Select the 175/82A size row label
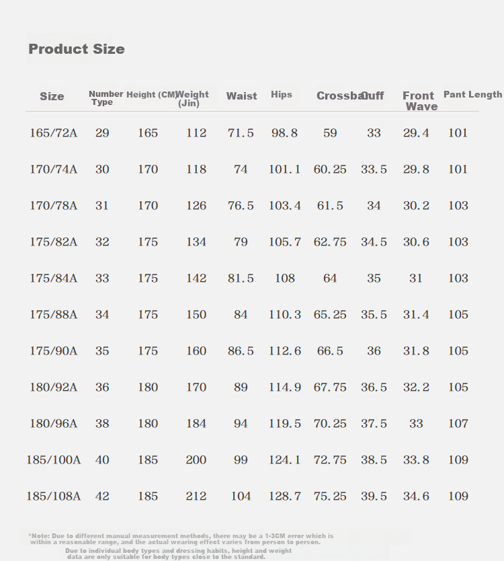Image resolution: width=504 pixels, height=561 pixels. point(53,242)
